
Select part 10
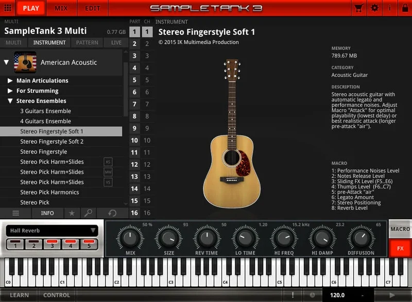pyautogui.click(x=134, y=140)
